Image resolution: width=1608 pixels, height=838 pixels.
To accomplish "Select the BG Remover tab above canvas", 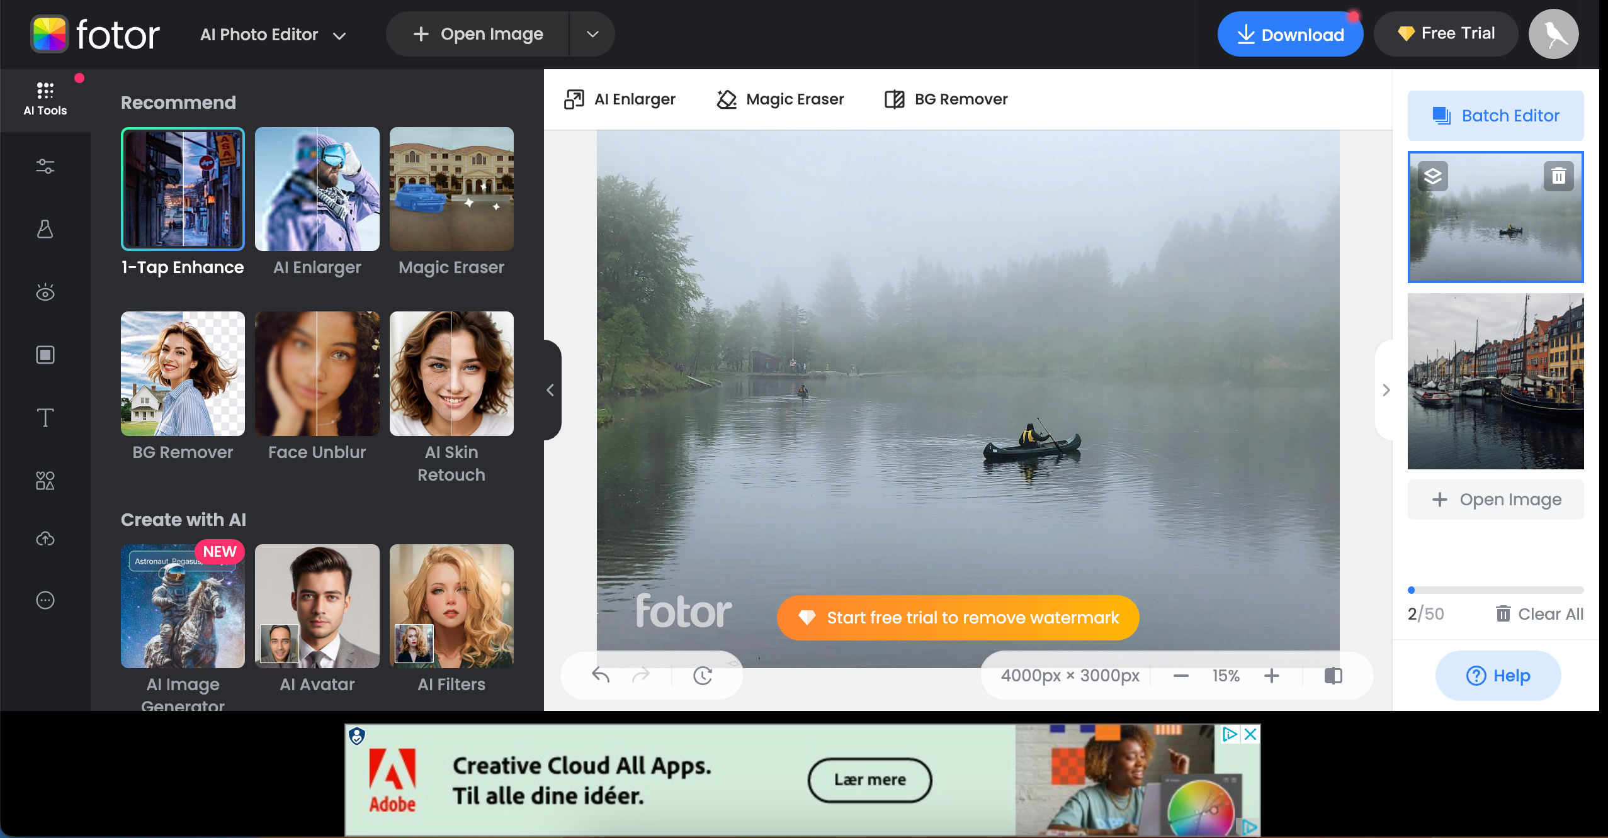I will pos(946,99).
